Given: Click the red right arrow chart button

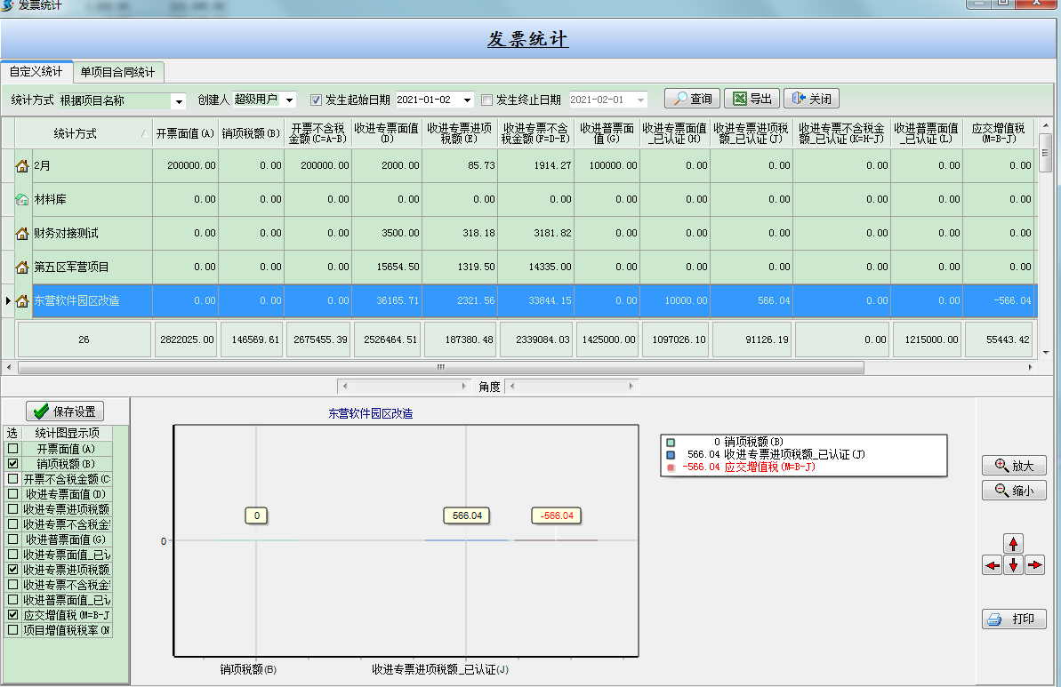Looking at the screenshot, I should 1034,565.
